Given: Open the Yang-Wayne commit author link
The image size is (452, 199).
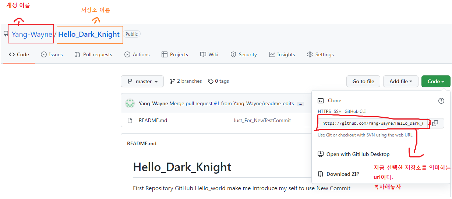Looking at the screenshot, I should (153, 103).
